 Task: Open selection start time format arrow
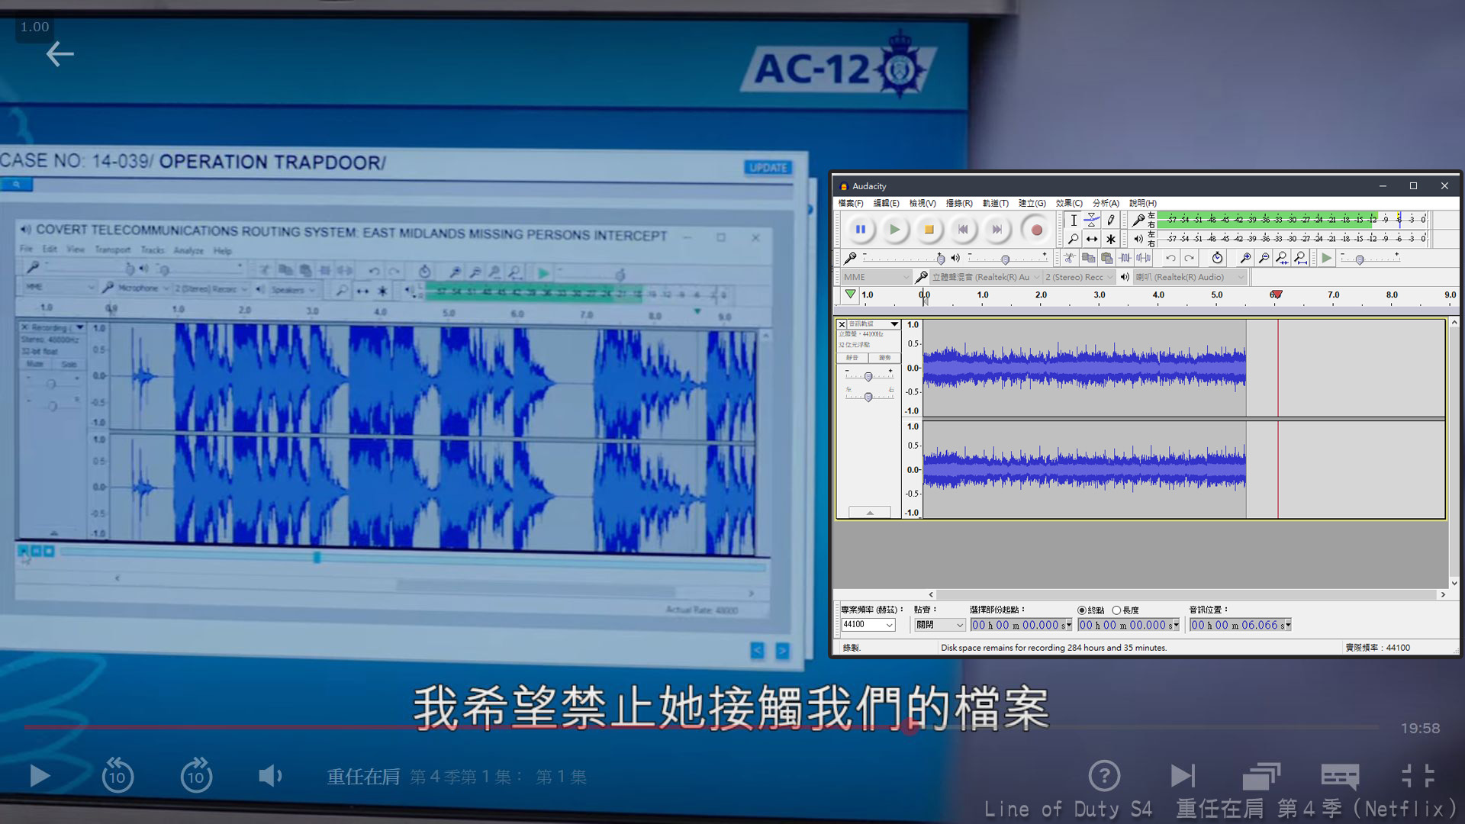point(1068,625)
